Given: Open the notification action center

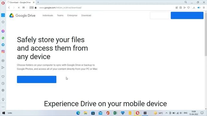Looking at the screenshot, I should click(202, 113).
